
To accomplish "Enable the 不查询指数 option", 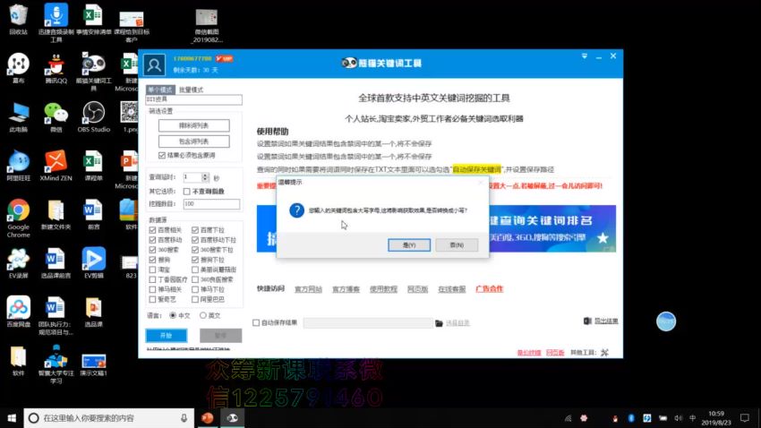I will 187,192.
